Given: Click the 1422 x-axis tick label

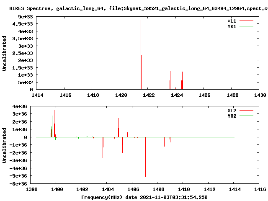Looking at the screenshot, I should pos(149,95).
